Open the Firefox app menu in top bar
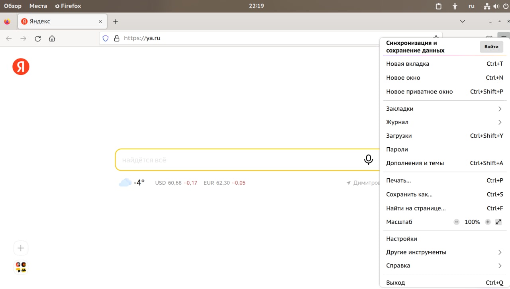510x289 pixels. coord(68,6)
